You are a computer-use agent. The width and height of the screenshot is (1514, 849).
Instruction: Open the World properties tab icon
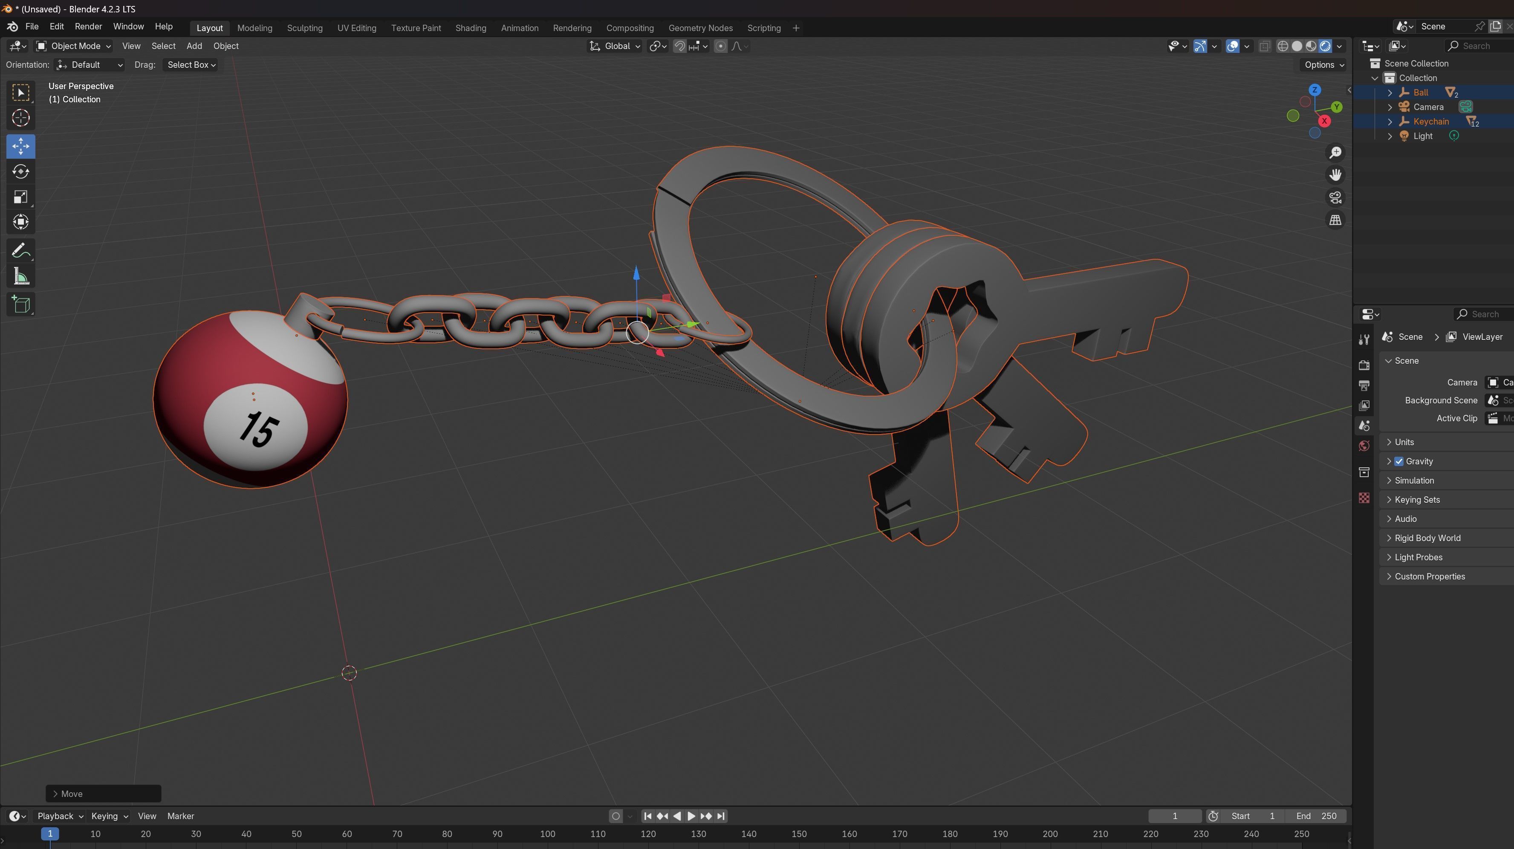(1364, 446)
